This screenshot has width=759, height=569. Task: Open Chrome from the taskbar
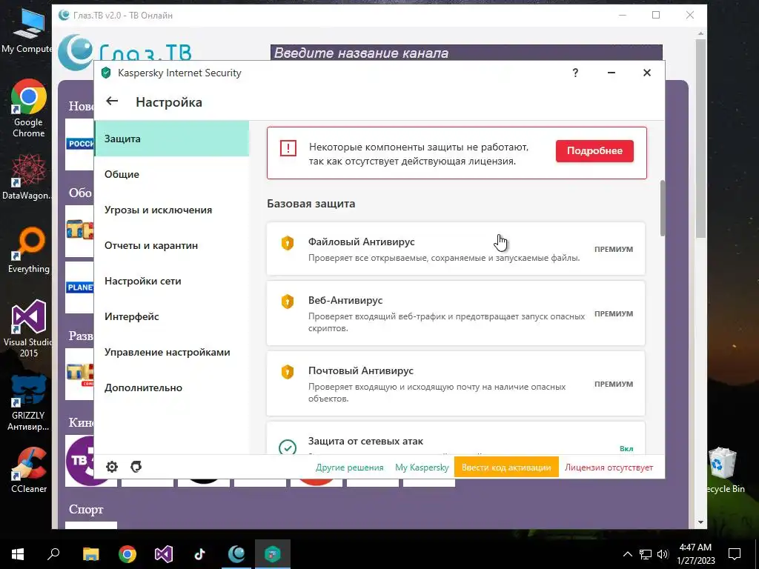pyautogui.click(x=127, y=554)
